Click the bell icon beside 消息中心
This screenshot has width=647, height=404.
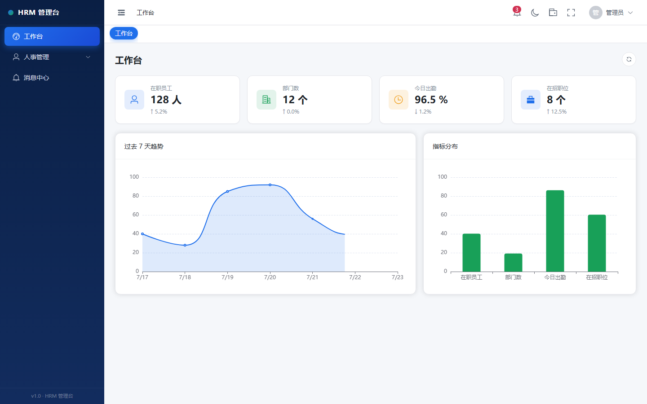click(x=16, y=78)
